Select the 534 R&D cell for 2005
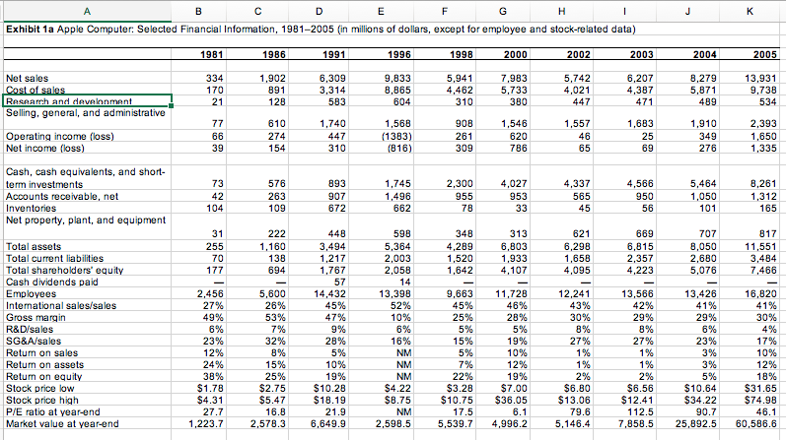Viewport: 786px width, 440px height. pyautogui.click(x=750, y=101)
